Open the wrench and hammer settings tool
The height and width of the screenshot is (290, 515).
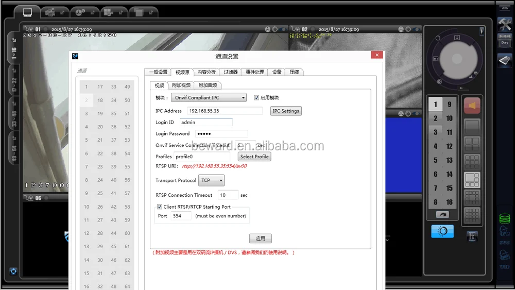coord(505,24)
